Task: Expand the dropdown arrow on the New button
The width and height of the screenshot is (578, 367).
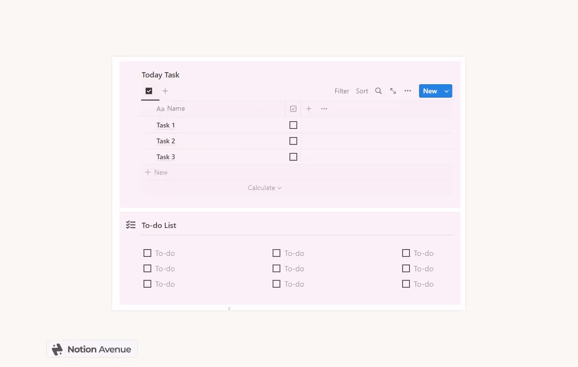Action: (x=447, y=91)
